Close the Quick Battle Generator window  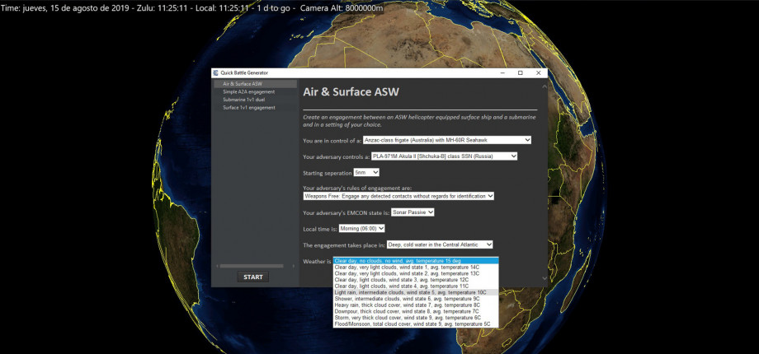coord(538,73)
